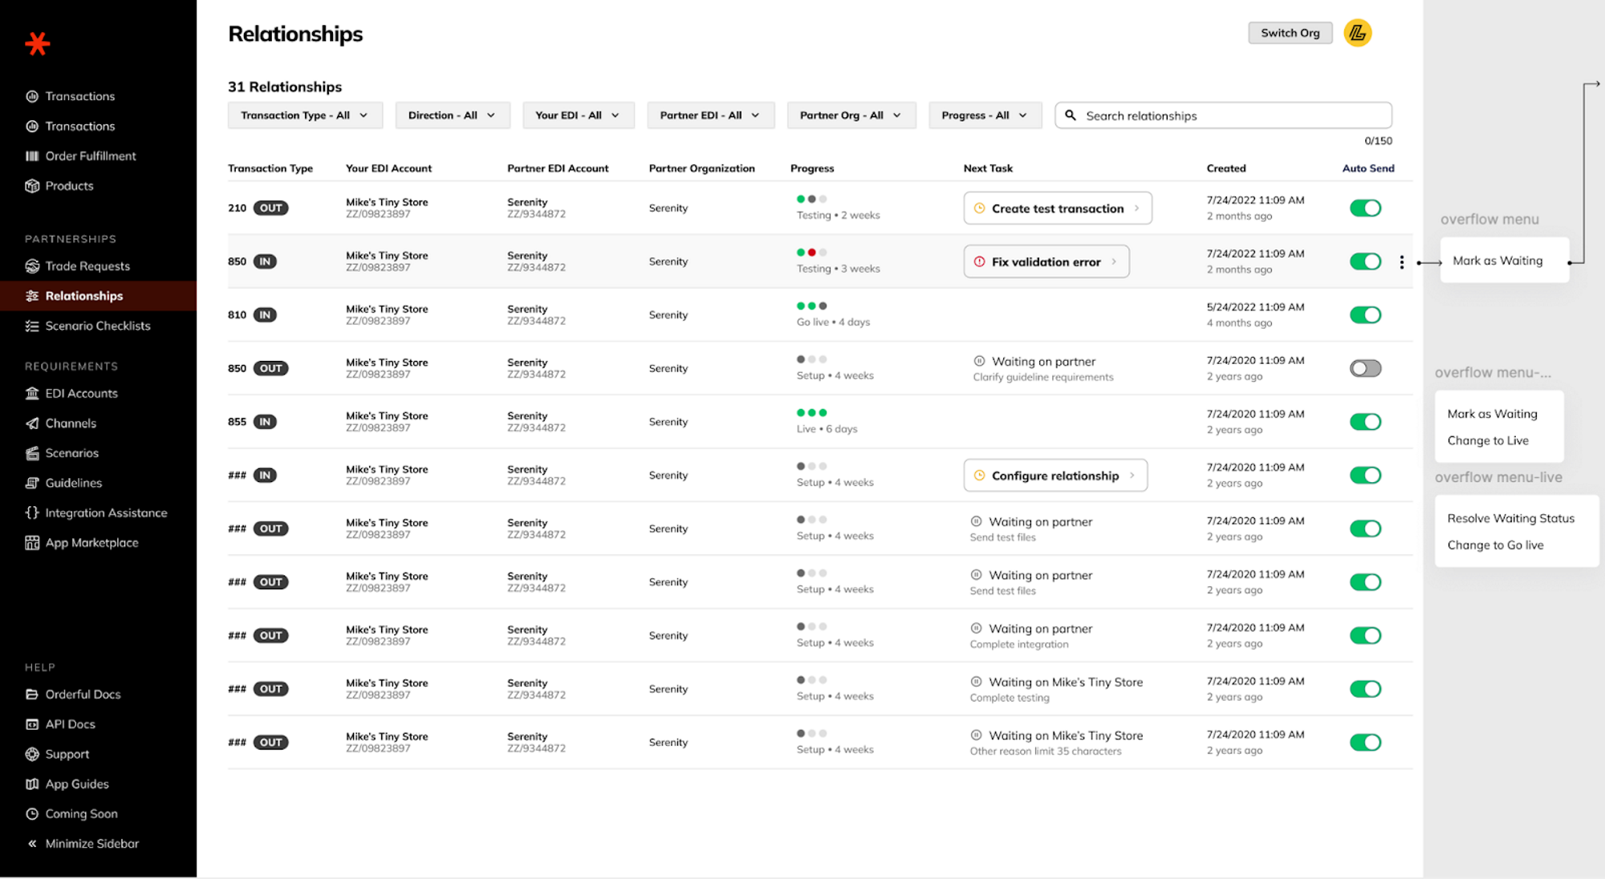1605x879 pixels.
Task: Open the Partner Org - All filter
Action: pos(850,115)
